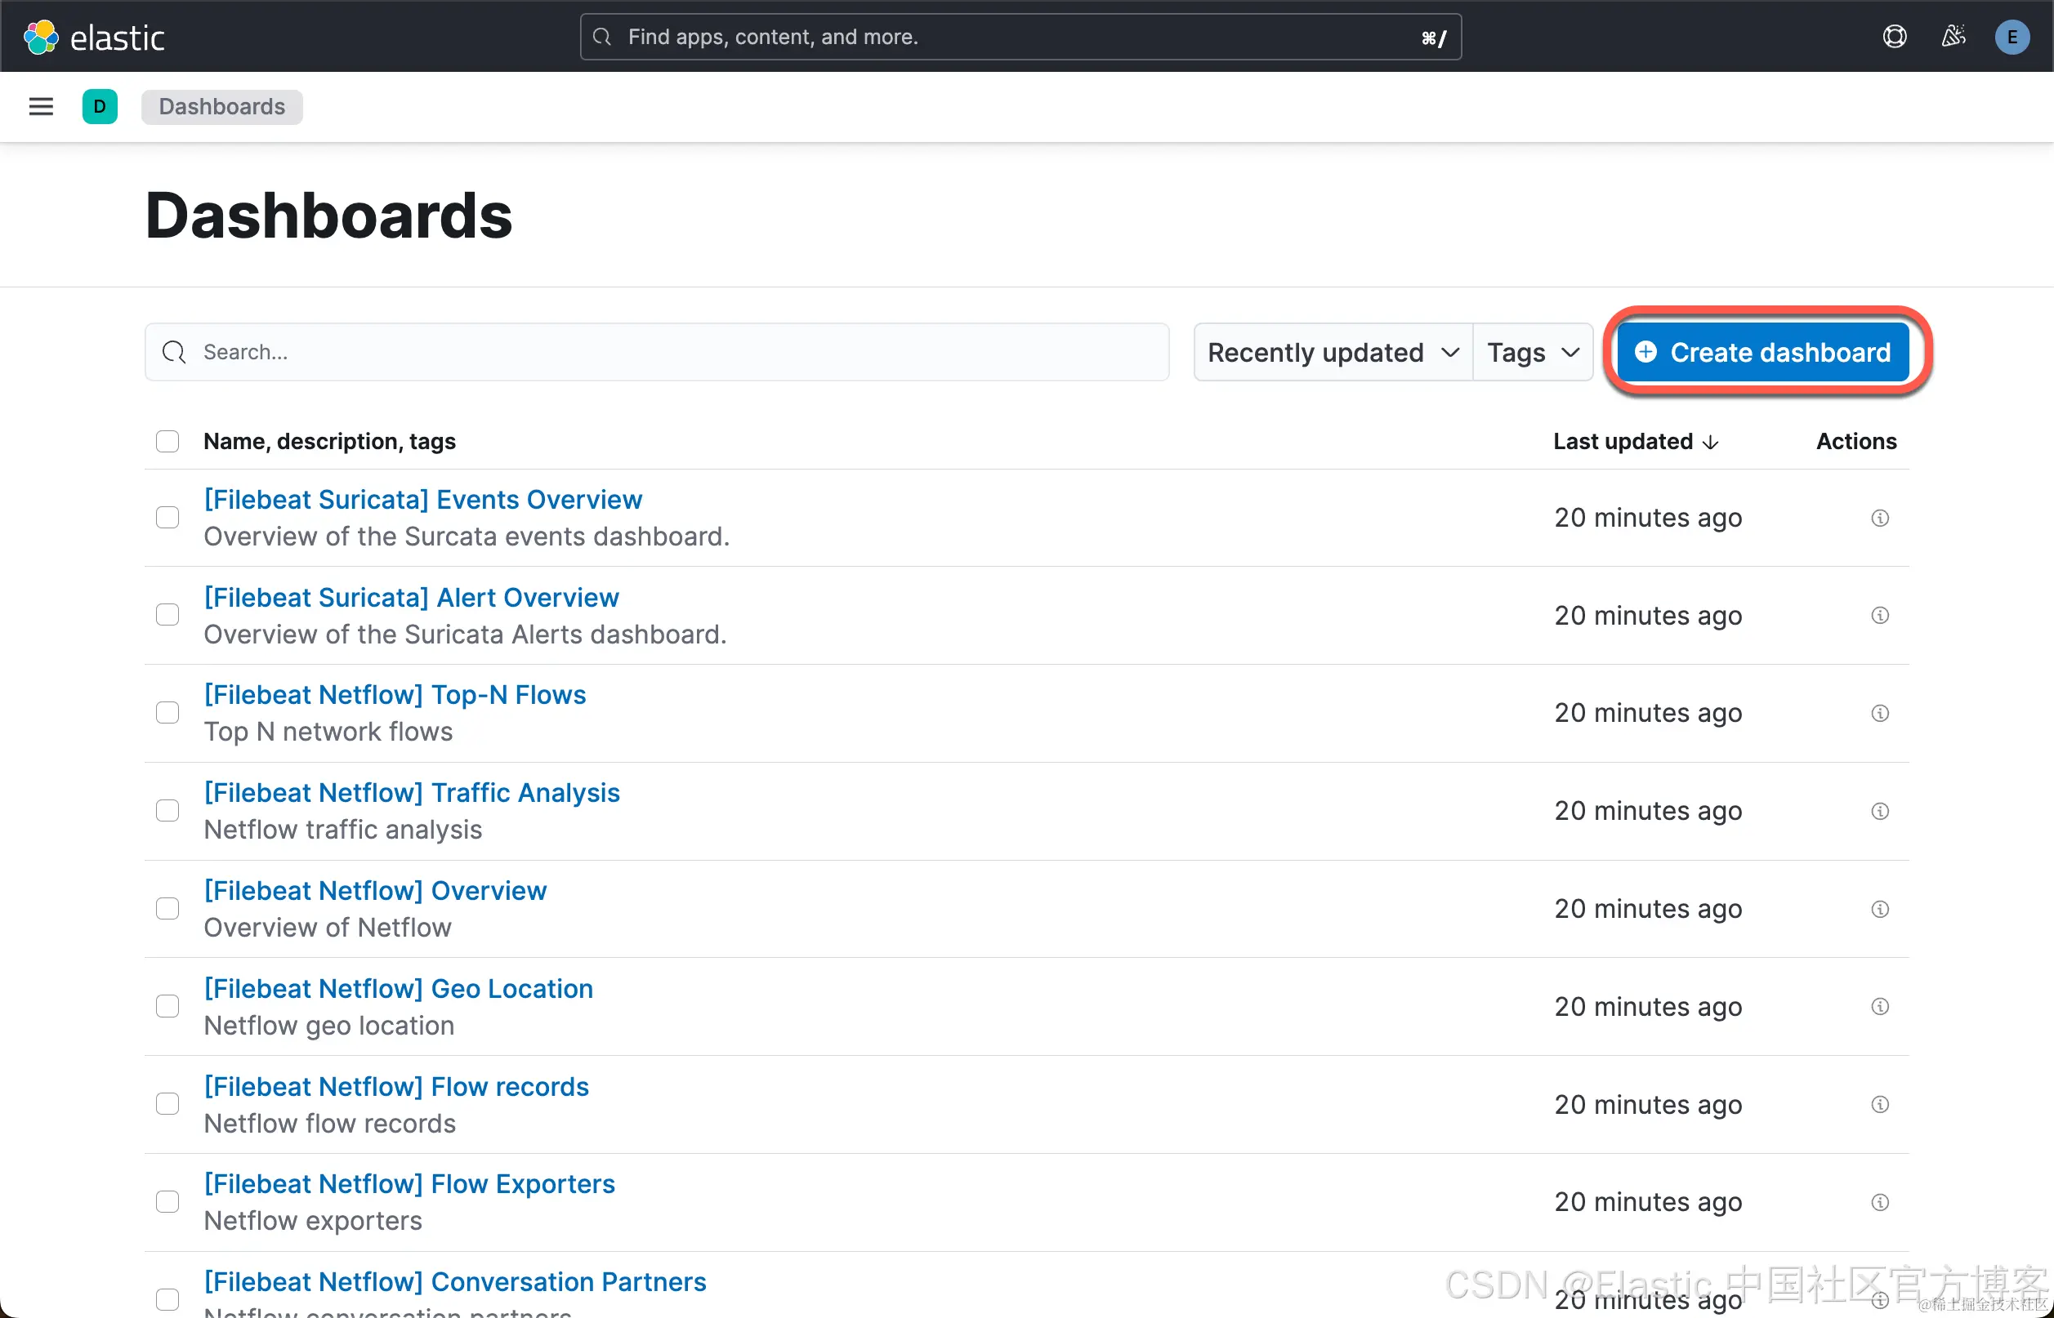This screenshot has height=1318, width=2054.
Task: Check the Netflow Geo Location row checkbox
Action: point(167,1007)
